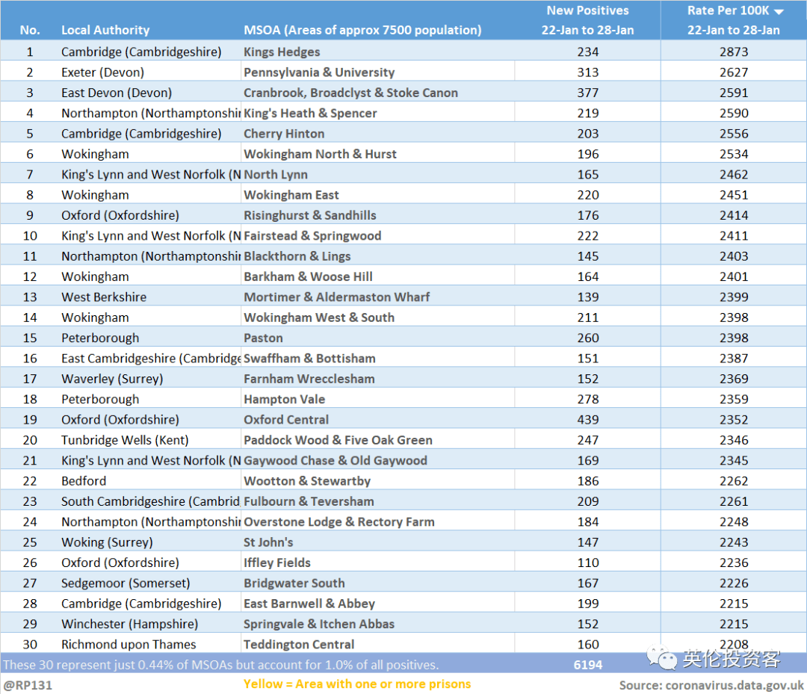Open the coronavirus.data.gov.uk source link
This screenshot has height=694, width=807.
(x=711, y=684)
